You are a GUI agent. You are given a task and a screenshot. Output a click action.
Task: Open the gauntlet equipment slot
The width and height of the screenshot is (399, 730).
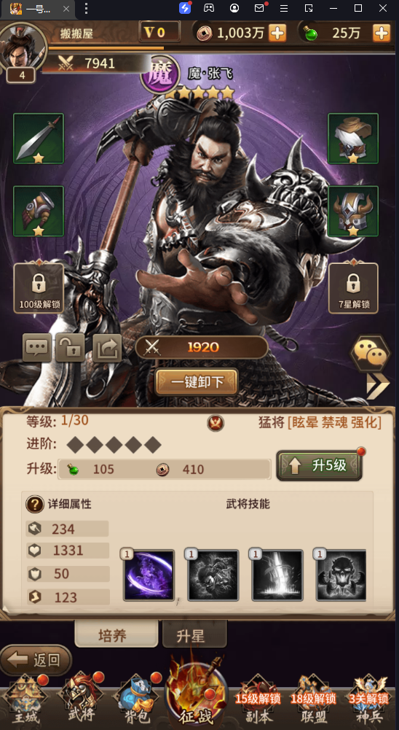click(39, 211)
